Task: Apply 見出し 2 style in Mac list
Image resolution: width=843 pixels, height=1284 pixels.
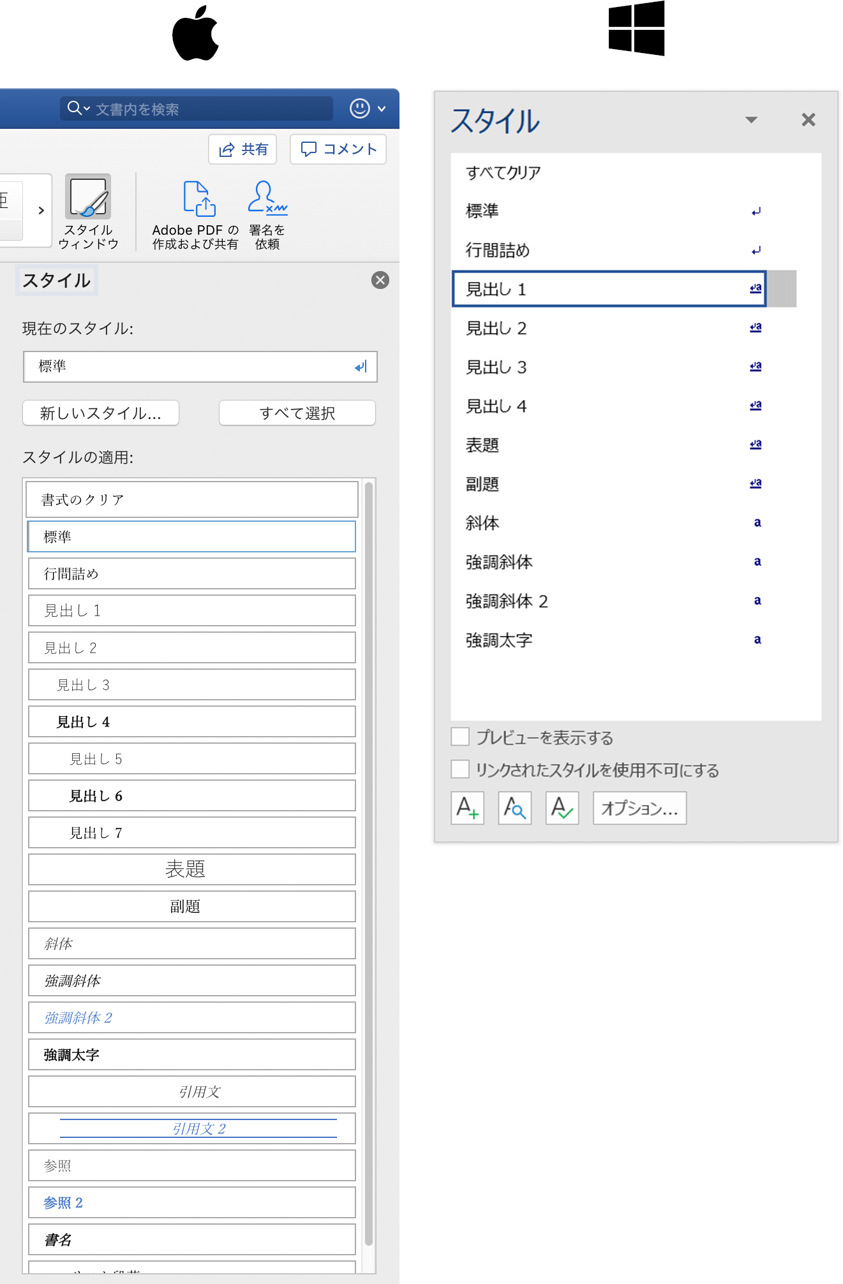Action: coord(192,647)
